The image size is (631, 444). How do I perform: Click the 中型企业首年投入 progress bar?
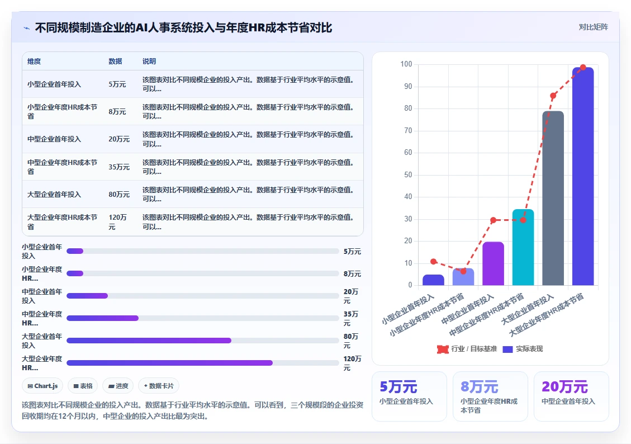coord(203,296)
